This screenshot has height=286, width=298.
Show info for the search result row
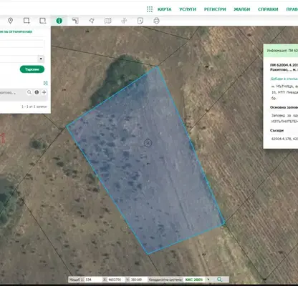pos(37,92)
